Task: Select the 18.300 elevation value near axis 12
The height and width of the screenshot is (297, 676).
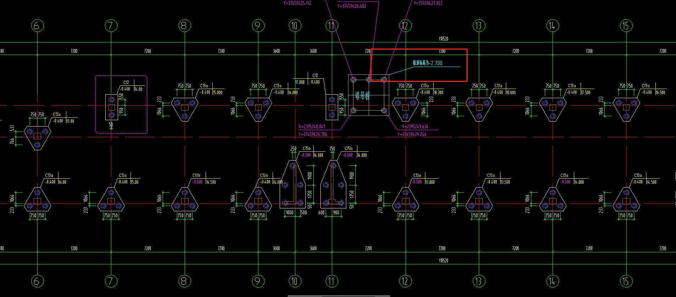Action: tap(438, 93)
